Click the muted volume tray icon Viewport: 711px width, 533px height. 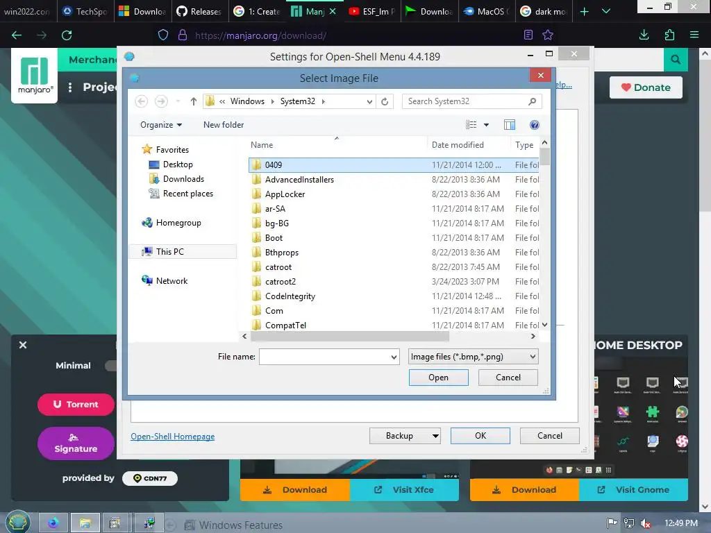point(646,523)
